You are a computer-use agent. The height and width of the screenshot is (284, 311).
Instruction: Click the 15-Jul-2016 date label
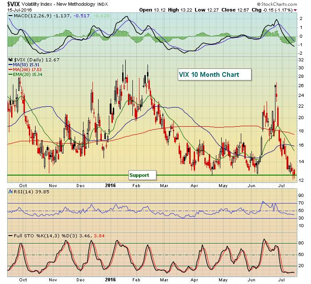20,10
